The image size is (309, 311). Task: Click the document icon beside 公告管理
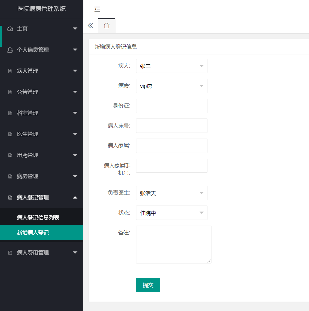point(10,92)
